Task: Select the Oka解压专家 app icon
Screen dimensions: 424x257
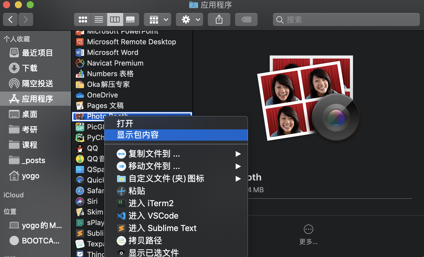Action: click(80, 84)
